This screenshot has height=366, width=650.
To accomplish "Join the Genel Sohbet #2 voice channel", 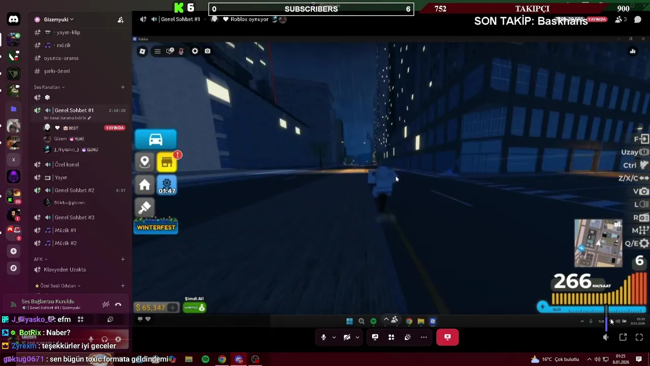I will click(74, 190).
